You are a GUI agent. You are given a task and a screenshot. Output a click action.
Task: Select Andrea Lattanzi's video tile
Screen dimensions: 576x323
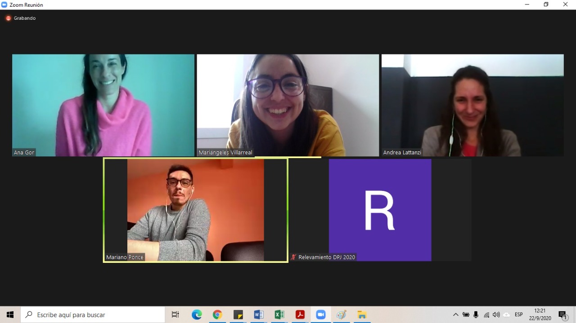pyautogui.click(x=472, y=105)
